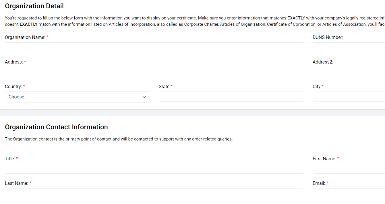Click the Organization Contact Information heading
This screenshot has width=385, height=204.
56,127
